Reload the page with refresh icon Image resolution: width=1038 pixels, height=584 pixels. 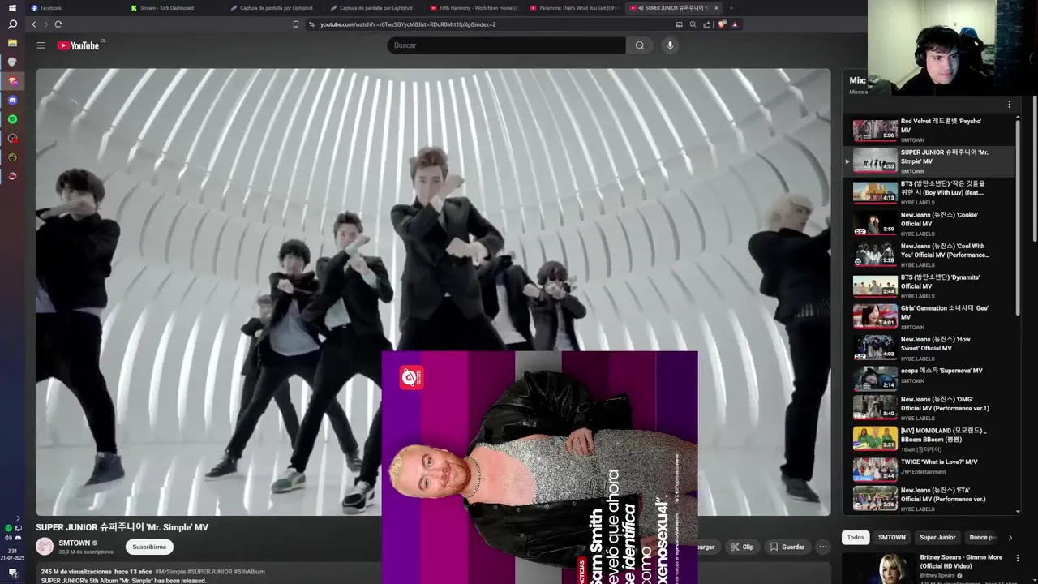pos(58,24)
